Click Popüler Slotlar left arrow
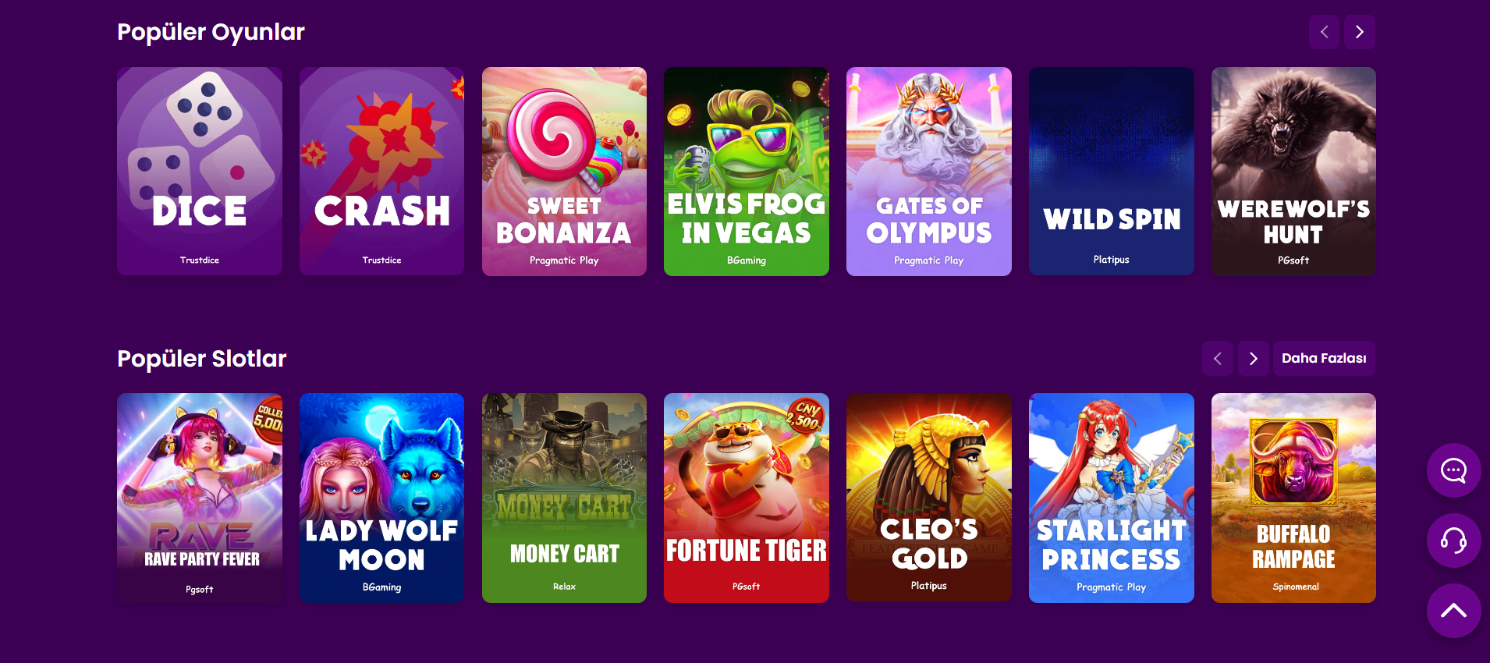The height and width of the screenshot is (663, 1490). pyautogui.click(x=1218, y=358)
